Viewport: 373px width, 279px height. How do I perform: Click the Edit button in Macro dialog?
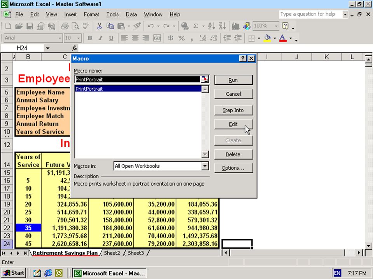point(234,124)
